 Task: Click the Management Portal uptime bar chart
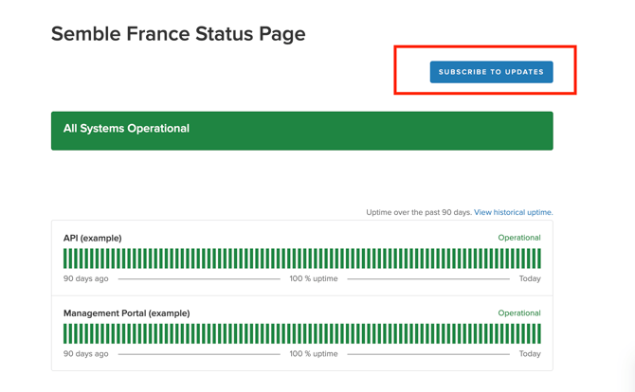pyautogui.click(x=302, y=333)
